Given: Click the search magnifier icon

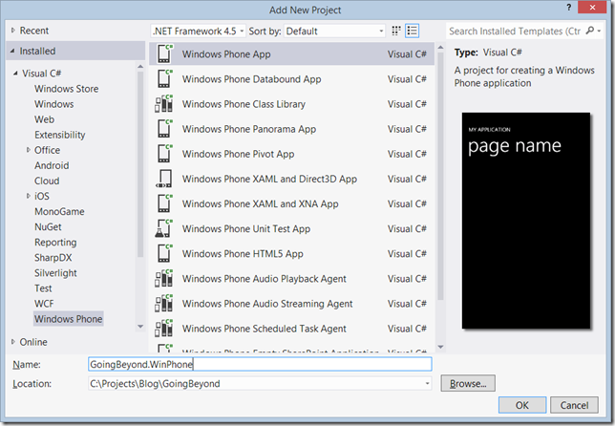Looking at the screenshot, I should pyautogui.click(x=589, y=31).
